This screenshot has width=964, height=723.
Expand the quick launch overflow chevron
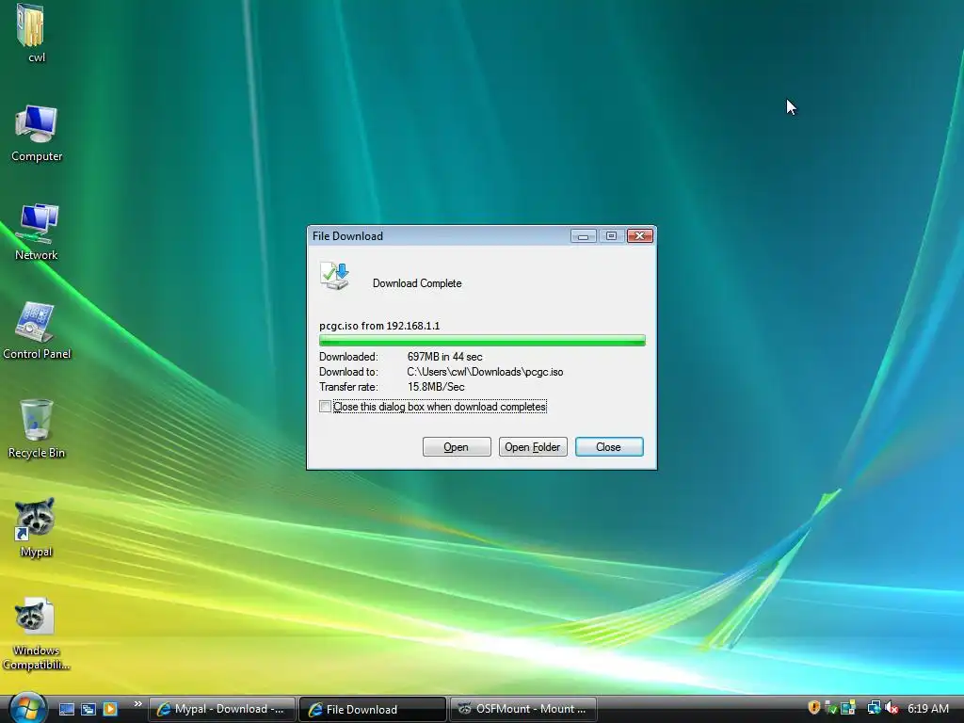tap(137, 704)
